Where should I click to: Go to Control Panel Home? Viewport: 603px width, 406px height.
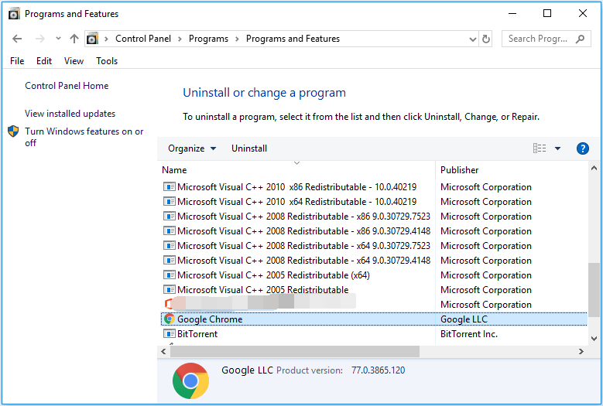pyautogui.click(x=67, y=86)
